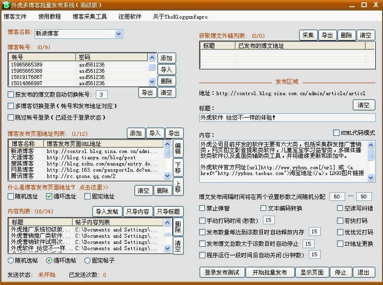Select the 搜狐博客 row in the URL list
Image resolution: width=383 pixels, height=285 pixels.
click(x=87, y=164)
